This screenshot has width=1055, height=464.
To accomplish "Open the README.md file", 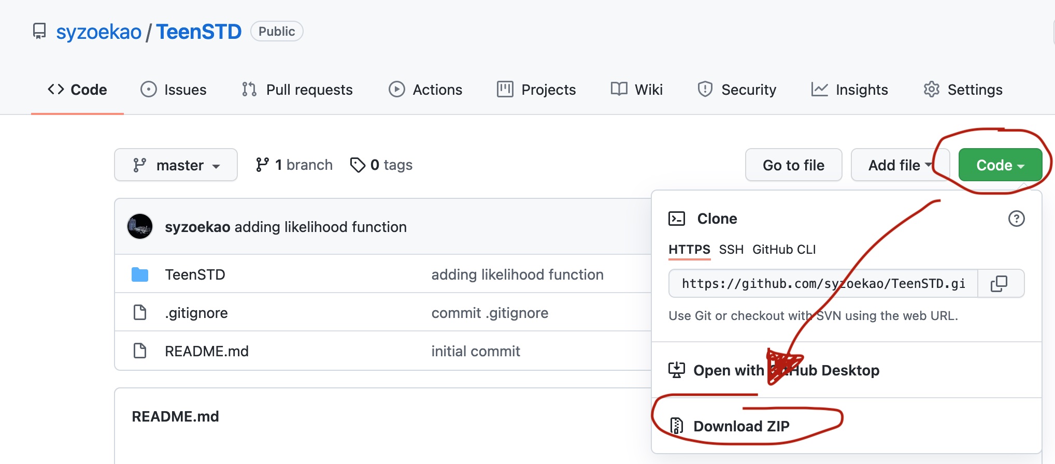I will 207,351.
